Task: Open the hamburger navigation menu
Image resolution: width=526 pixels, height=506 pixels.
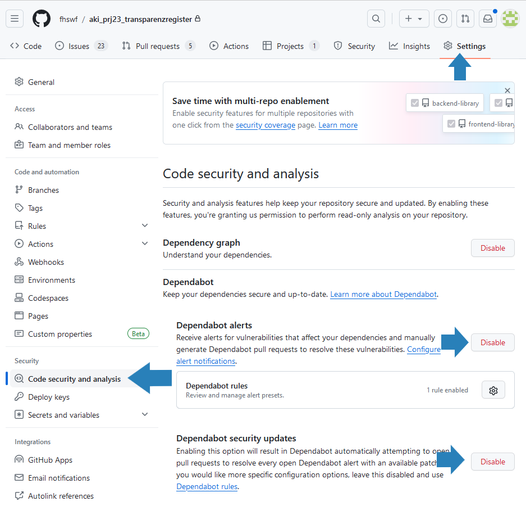Action: point(15,19)
